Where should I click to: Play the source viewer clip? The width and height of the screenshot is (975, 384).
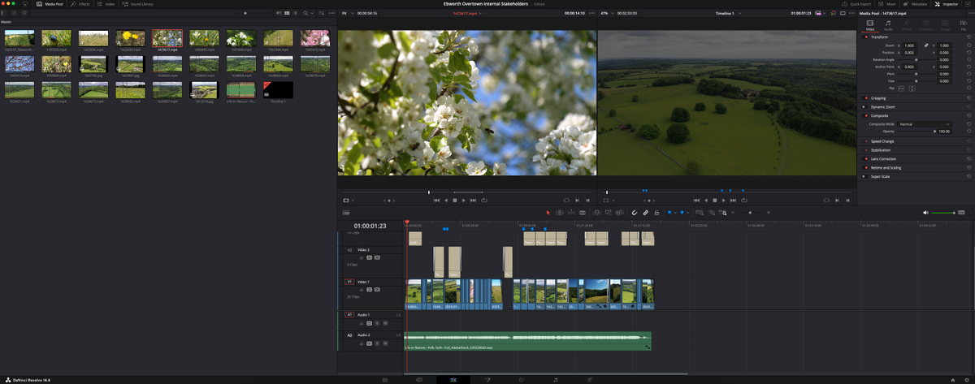(x=464, y=199)
